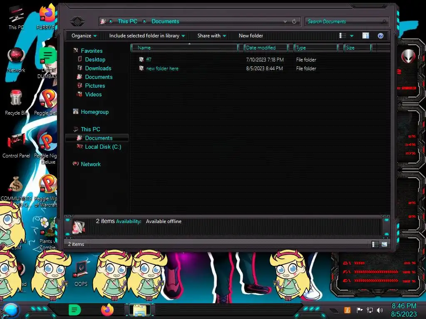Sort by the Size column header
The width and height of the screenshot is (426, 319).
pyautogui.click(x=357, y=48)
